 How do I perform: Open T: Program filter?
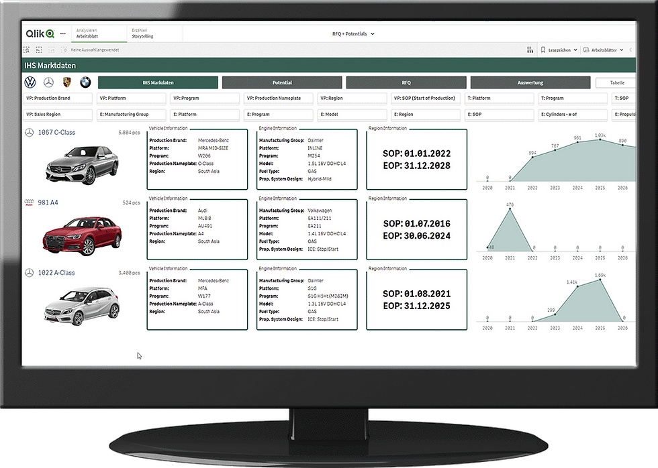pos(573,98)
